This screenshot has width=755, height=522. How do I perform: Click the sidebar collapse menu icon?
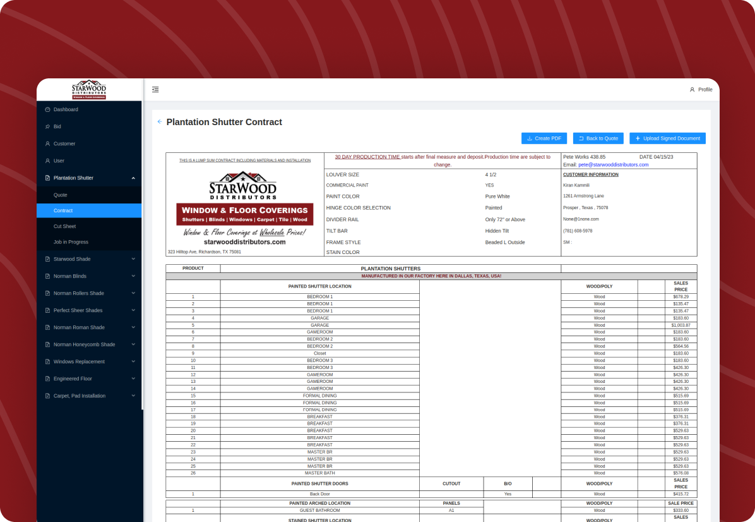click(155, 90)
